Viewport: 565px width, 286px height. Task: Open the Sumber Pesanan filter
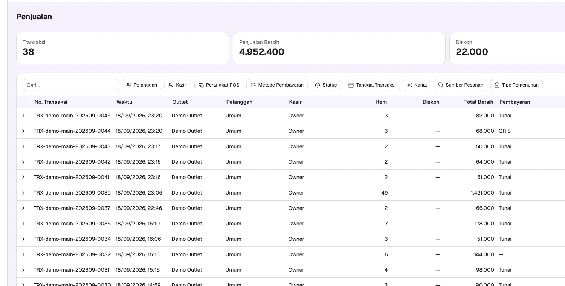(461, 85)
